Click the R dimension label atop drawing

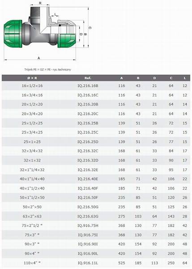40,3
